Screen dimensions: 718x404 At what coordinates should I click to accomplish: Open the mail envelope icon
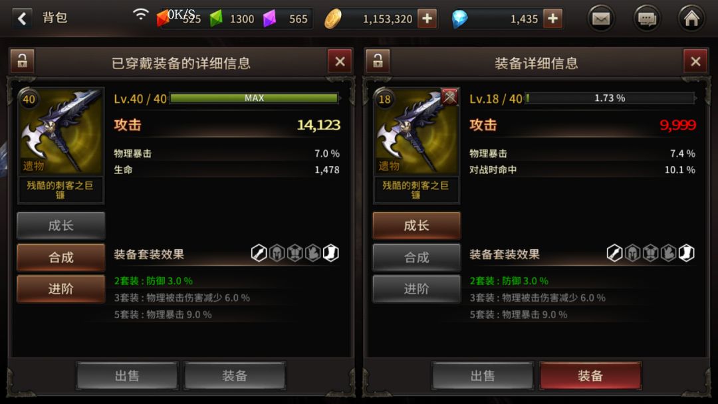point(601,19)
